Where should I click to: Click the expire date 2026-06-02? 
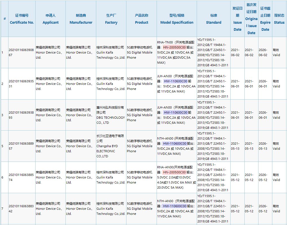coord(265,52)
